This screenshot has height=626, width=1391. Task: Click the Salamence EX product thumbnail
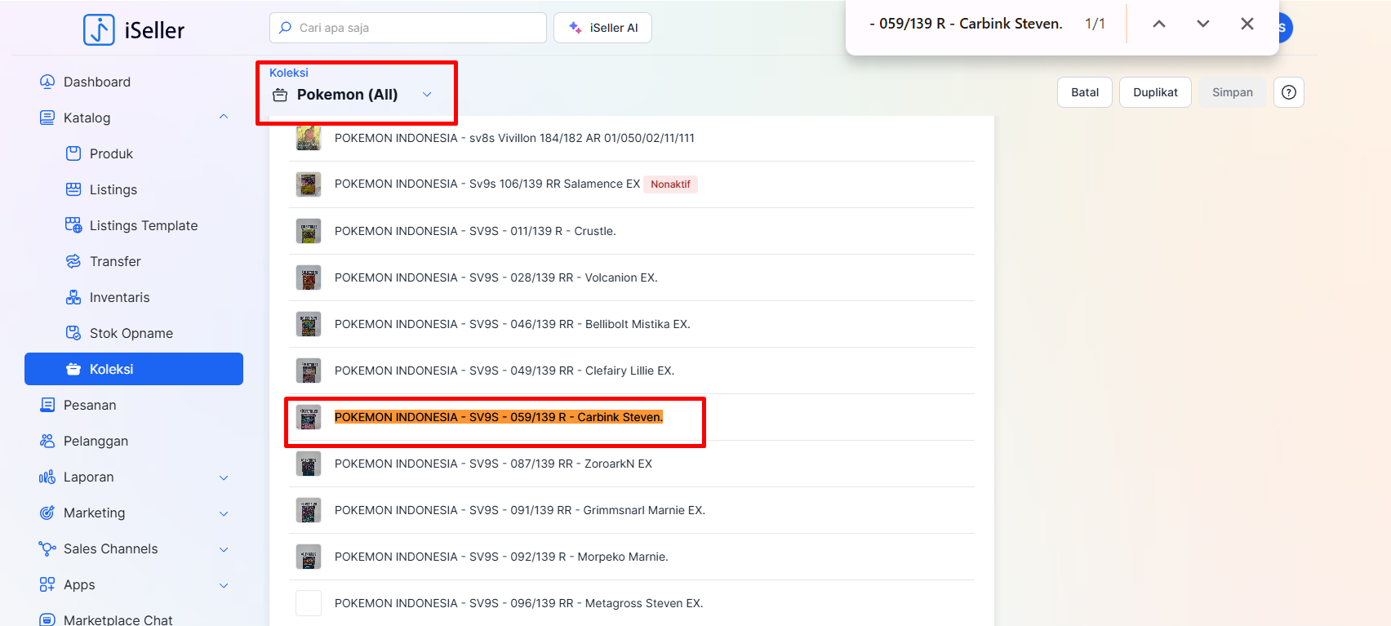[x=309, y=184]
